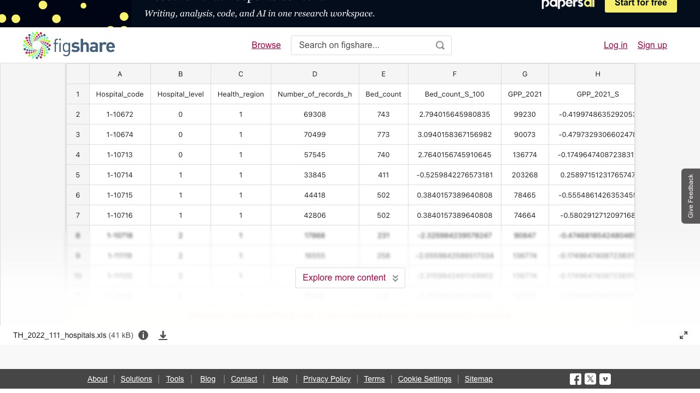700x393 pixels.
Task: Open Solutions footer link
Action: pos(136,379)
